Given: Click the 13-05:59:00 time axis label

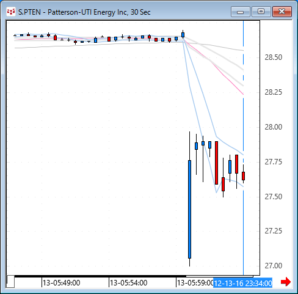Looking at the screenshot, I should pyautogui.click(x=195, y=283).
